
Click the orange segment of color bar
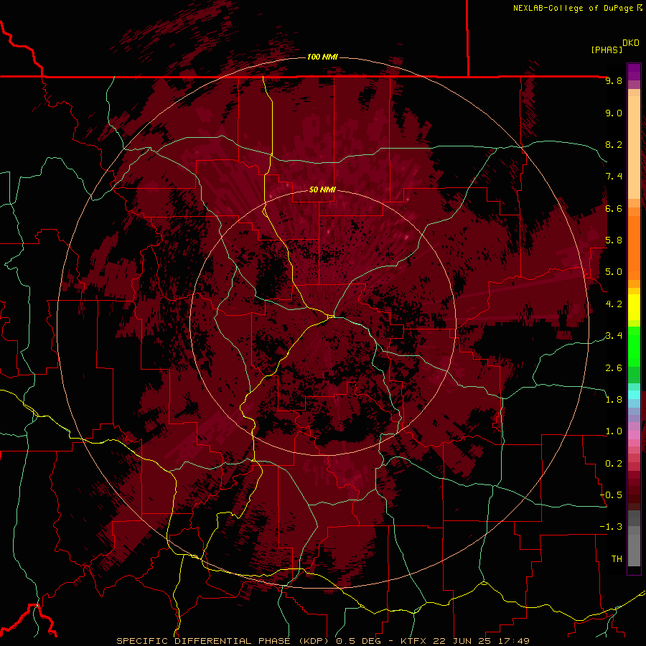point(634,247)
